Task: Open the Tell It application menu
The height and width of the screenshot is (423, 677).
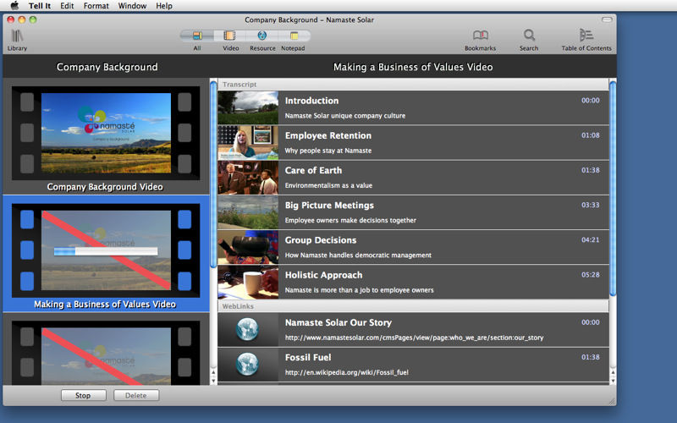Action: 40,6
